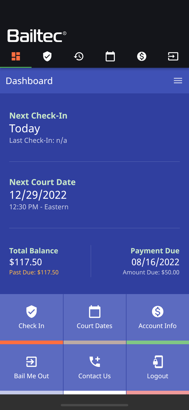Open the shield check-in icon in top navigation

[x=47, y=56]
